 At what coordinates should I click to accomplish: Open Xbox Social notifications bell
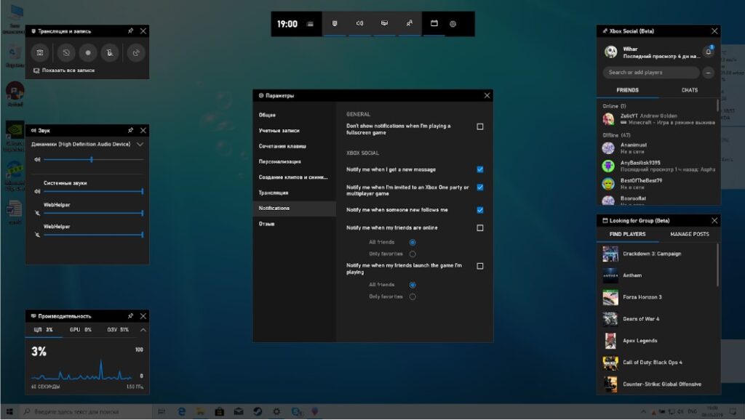pyautogui.click(x=709, y=52)
